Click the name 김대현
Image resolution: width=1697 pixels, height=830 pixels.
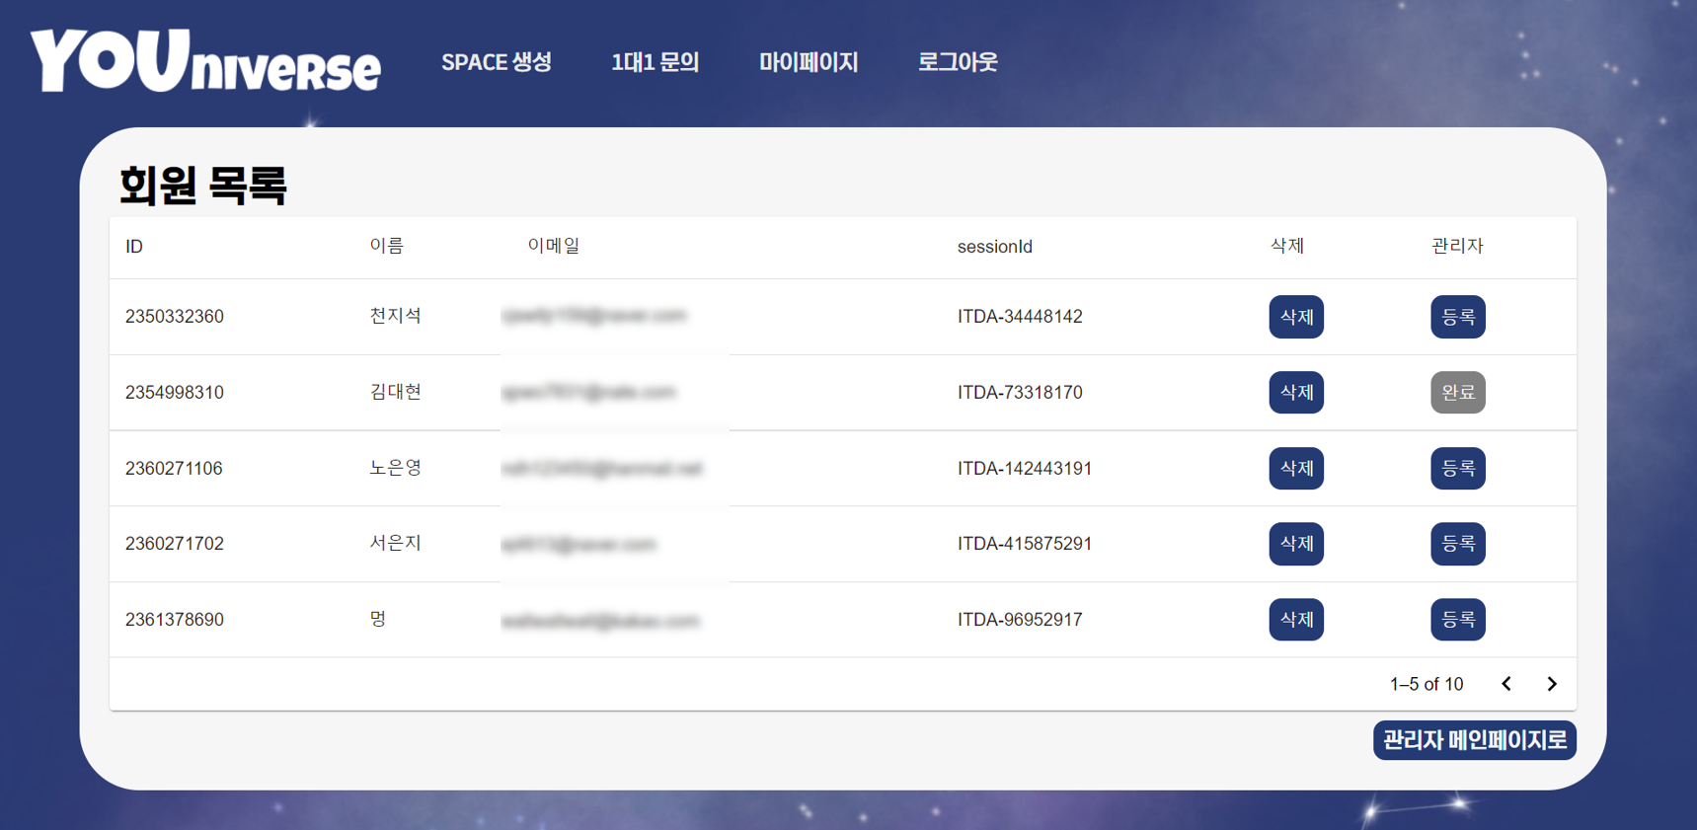(396, 392)
